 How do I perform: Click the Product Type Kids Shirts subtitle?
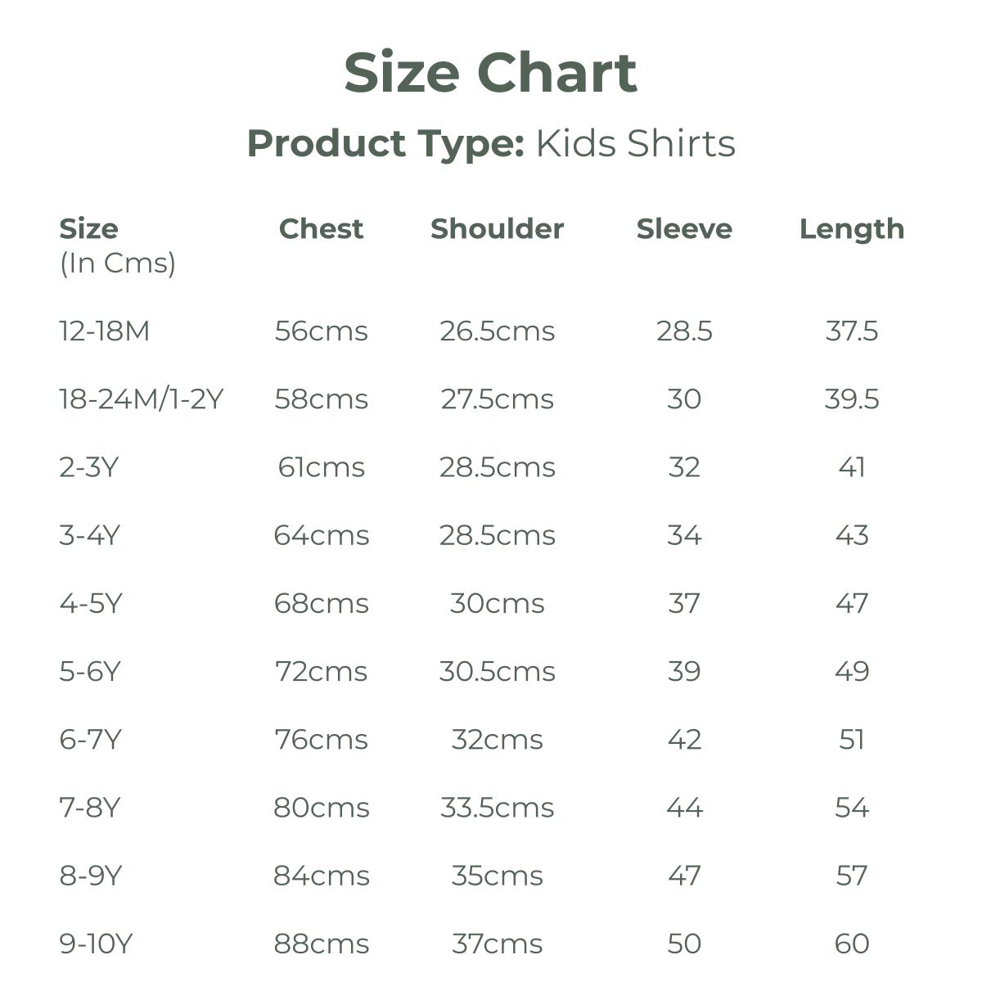(x=491, y=143)
